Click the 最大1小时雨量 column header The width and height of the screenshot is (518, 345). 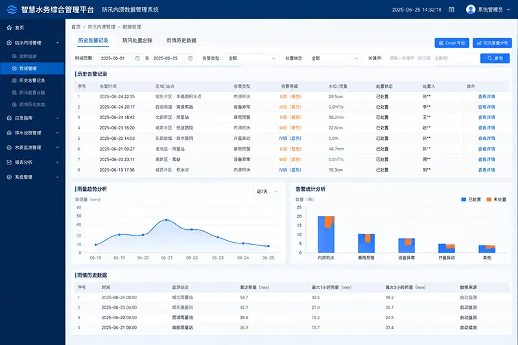point(331,287)
